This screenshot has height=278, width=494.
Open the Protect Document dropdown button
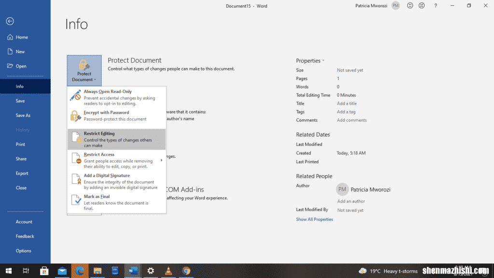point(84,70)
